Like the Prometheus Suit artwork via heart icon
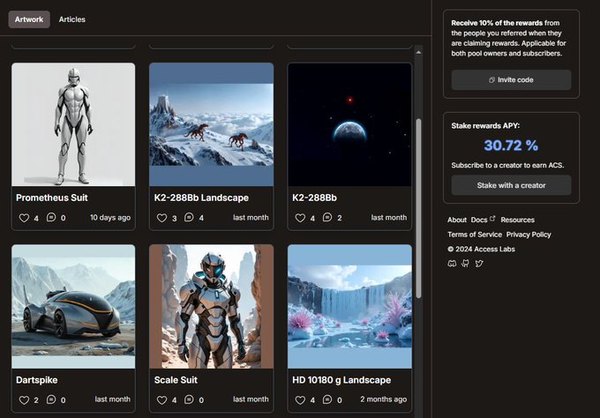Viewport: 600px width, 418px height. [x=24, y=218]
